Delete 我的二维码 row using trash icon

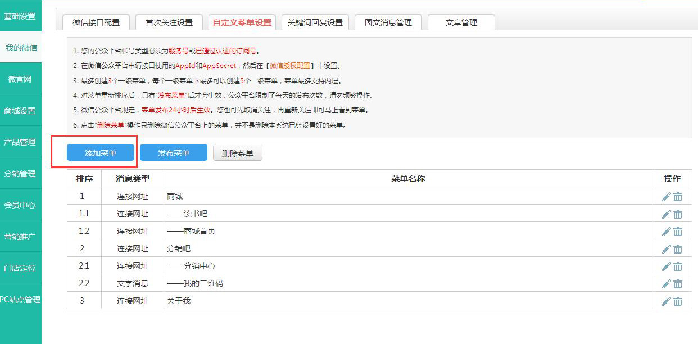pos(678,284)
